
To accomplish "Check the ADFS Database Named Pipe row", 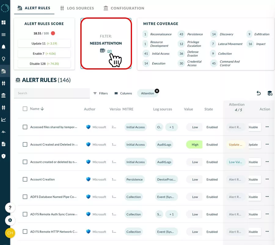I will [25, 197].
